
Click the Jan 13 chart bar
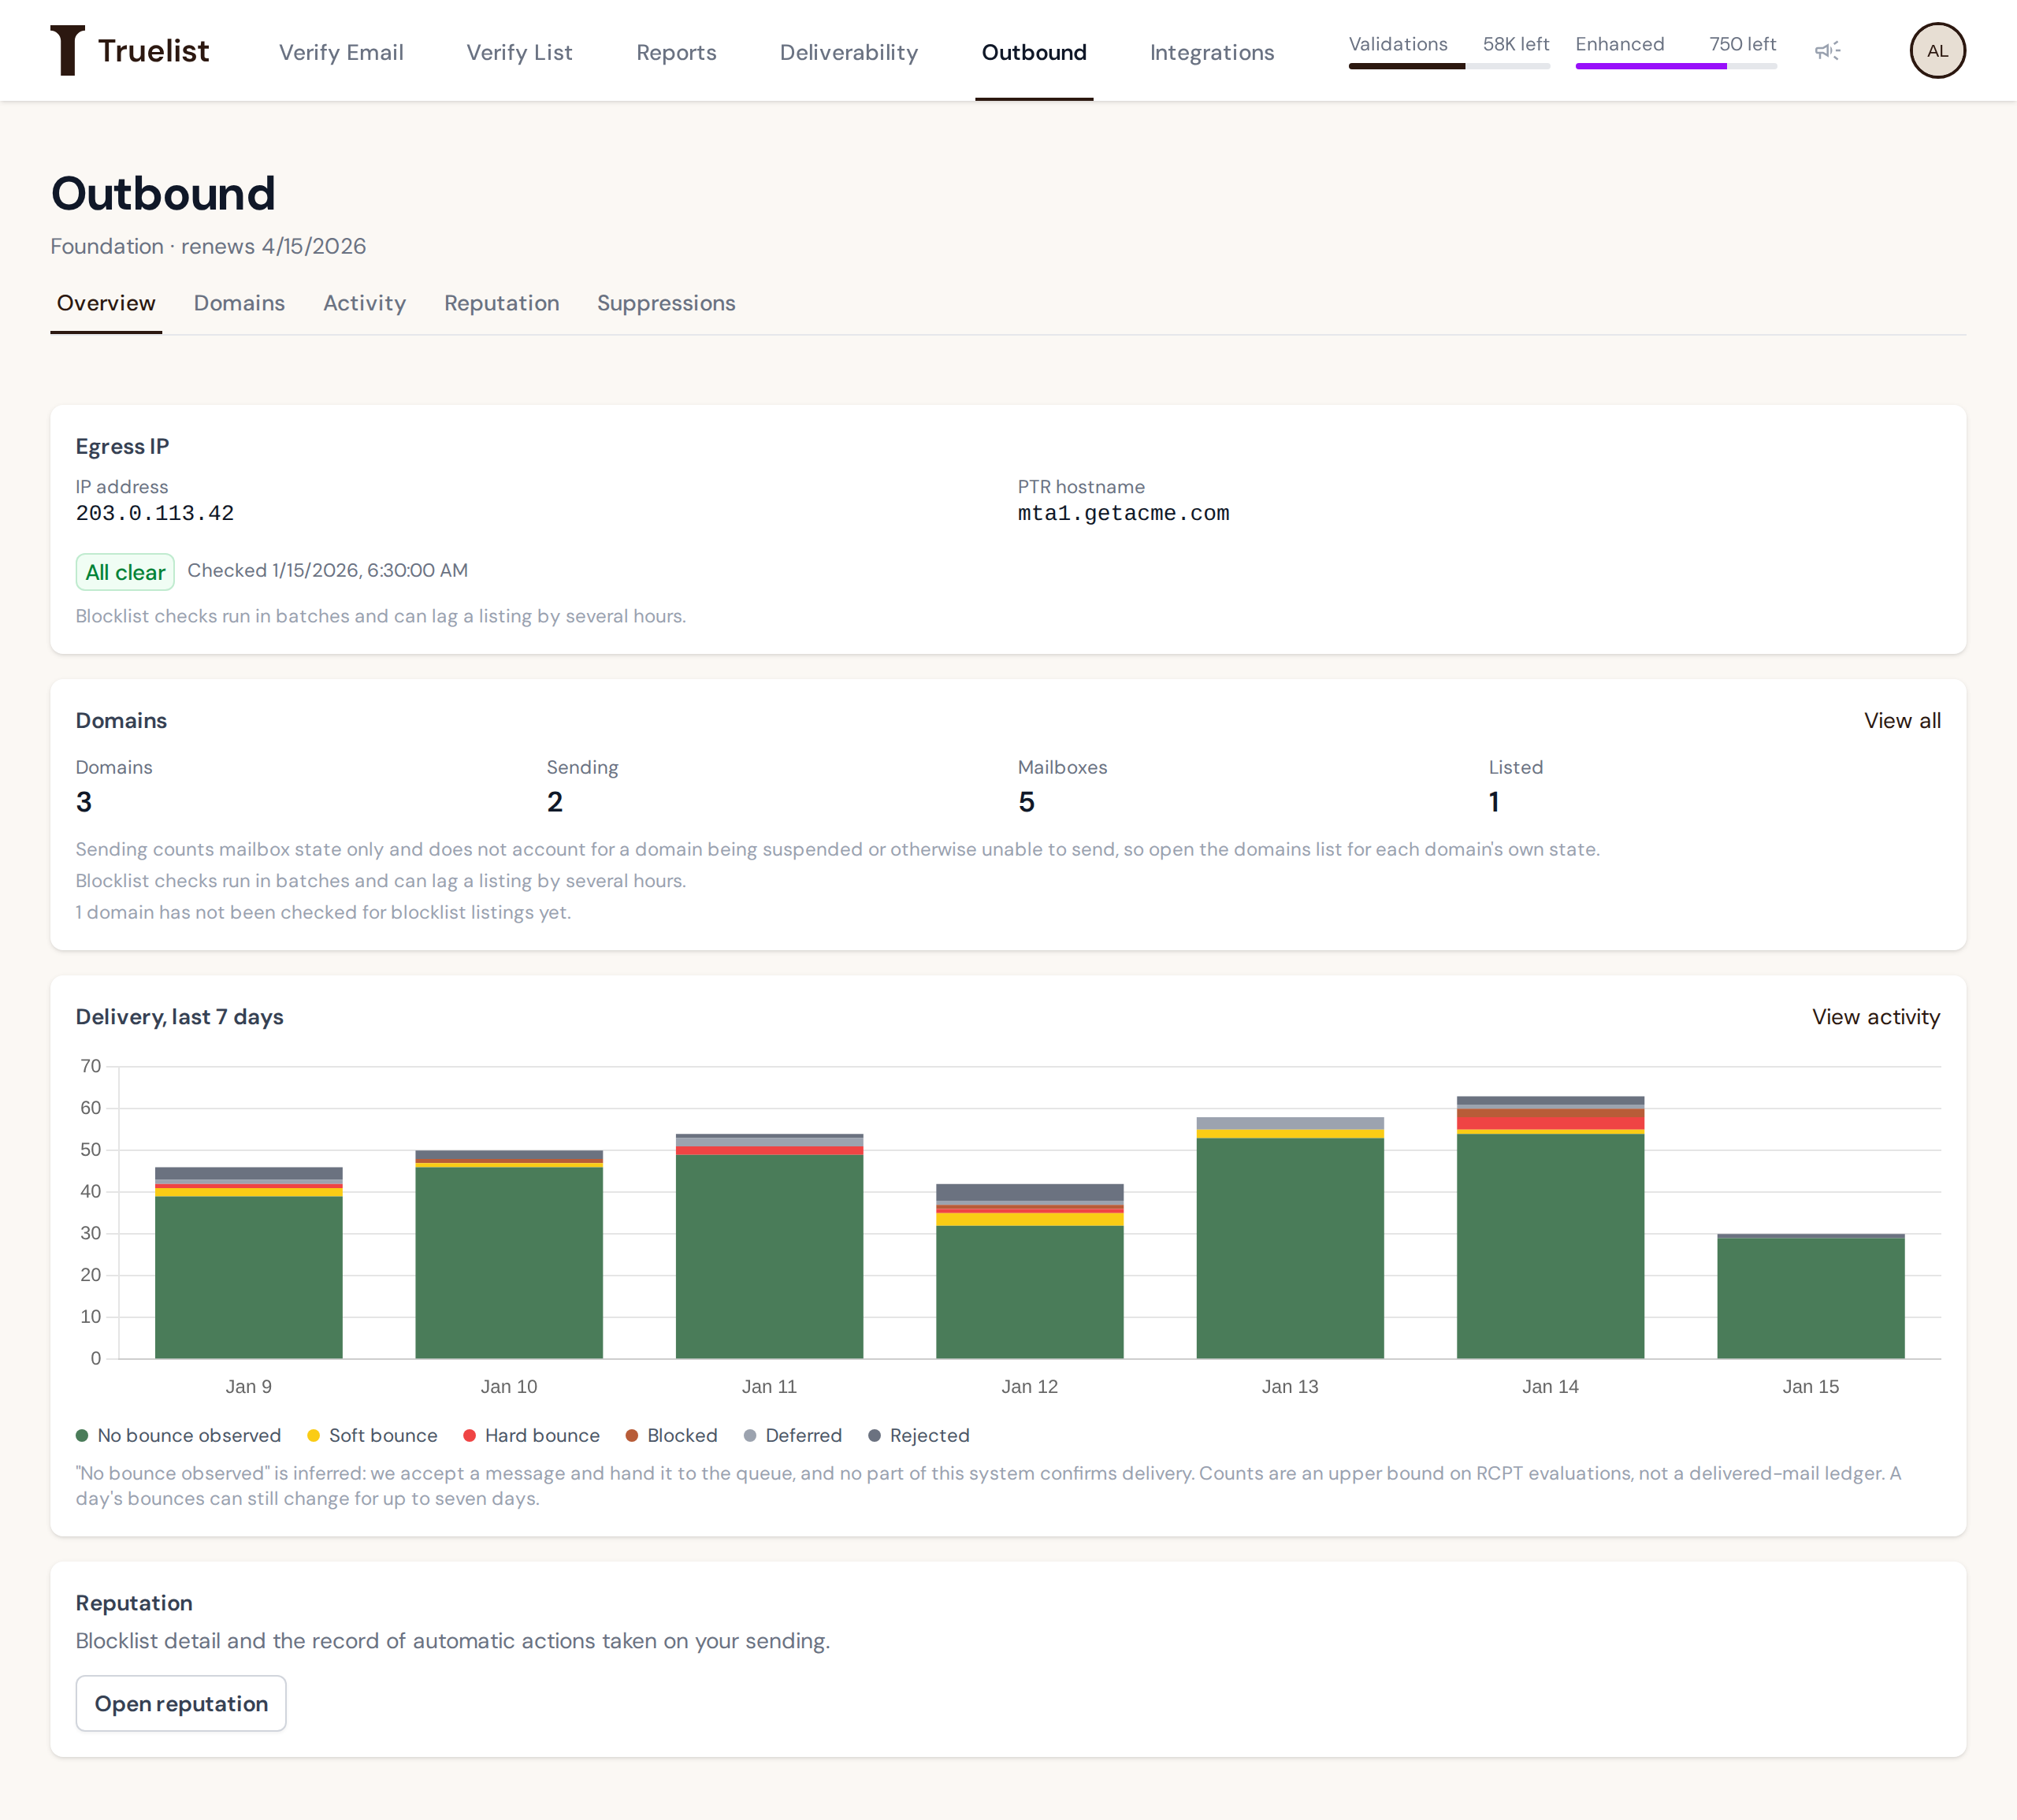[1290, 1238]
